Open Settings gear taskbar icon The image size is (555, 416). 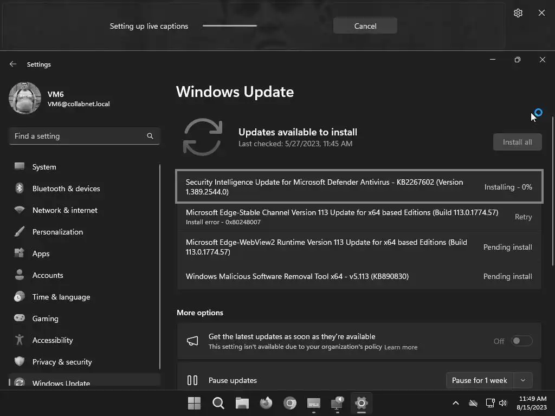362,403
